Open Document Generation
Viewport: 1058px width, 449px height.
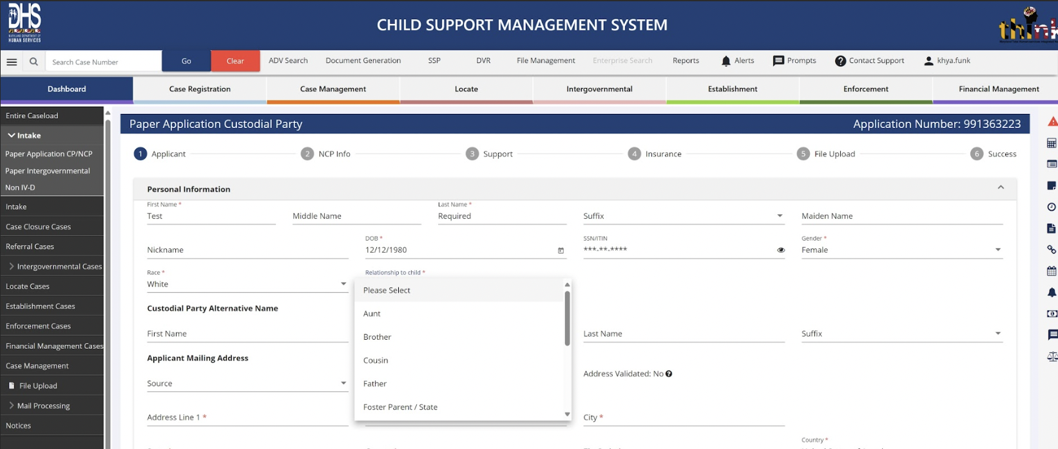click(x=363, y=60)
